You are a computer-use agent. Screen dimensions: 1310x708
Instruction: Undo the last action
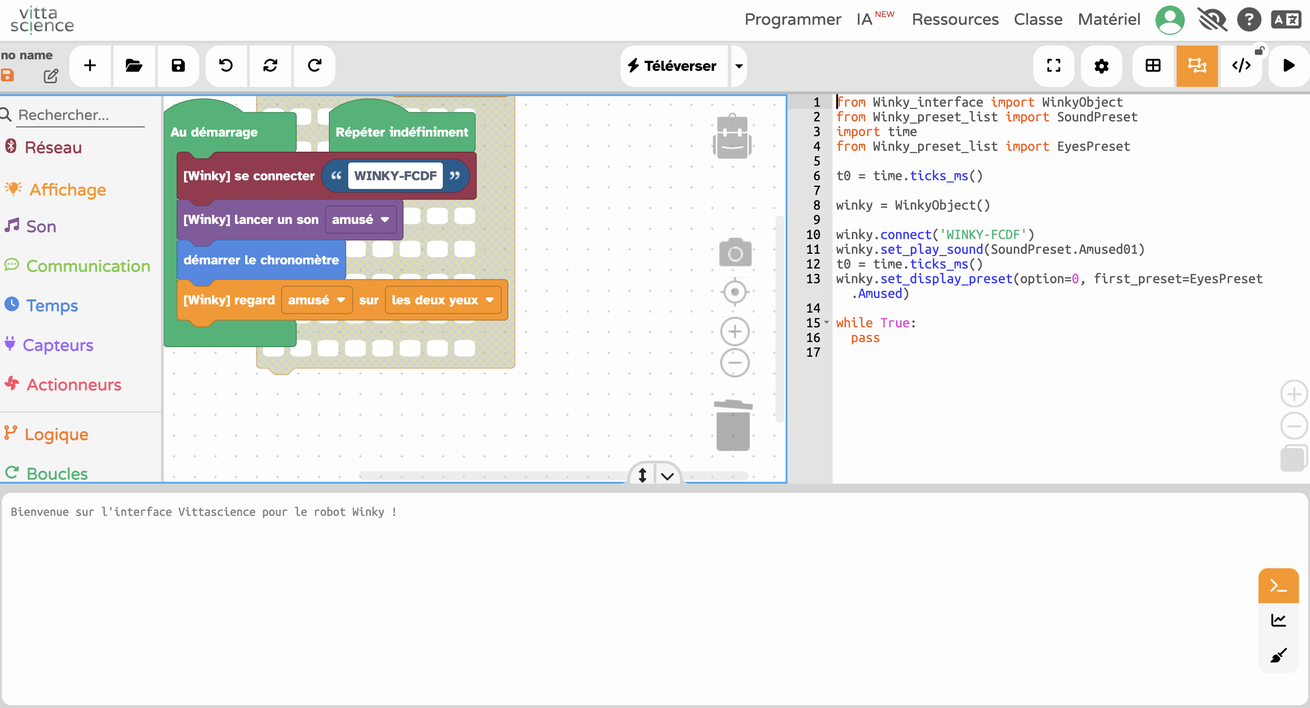tap(226, 66)
